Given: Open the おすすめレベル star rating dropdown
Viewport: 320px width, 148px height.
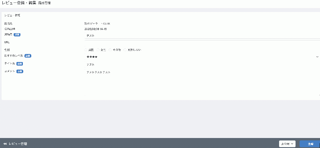Looking at the screenshot, I should pos(202,57).
